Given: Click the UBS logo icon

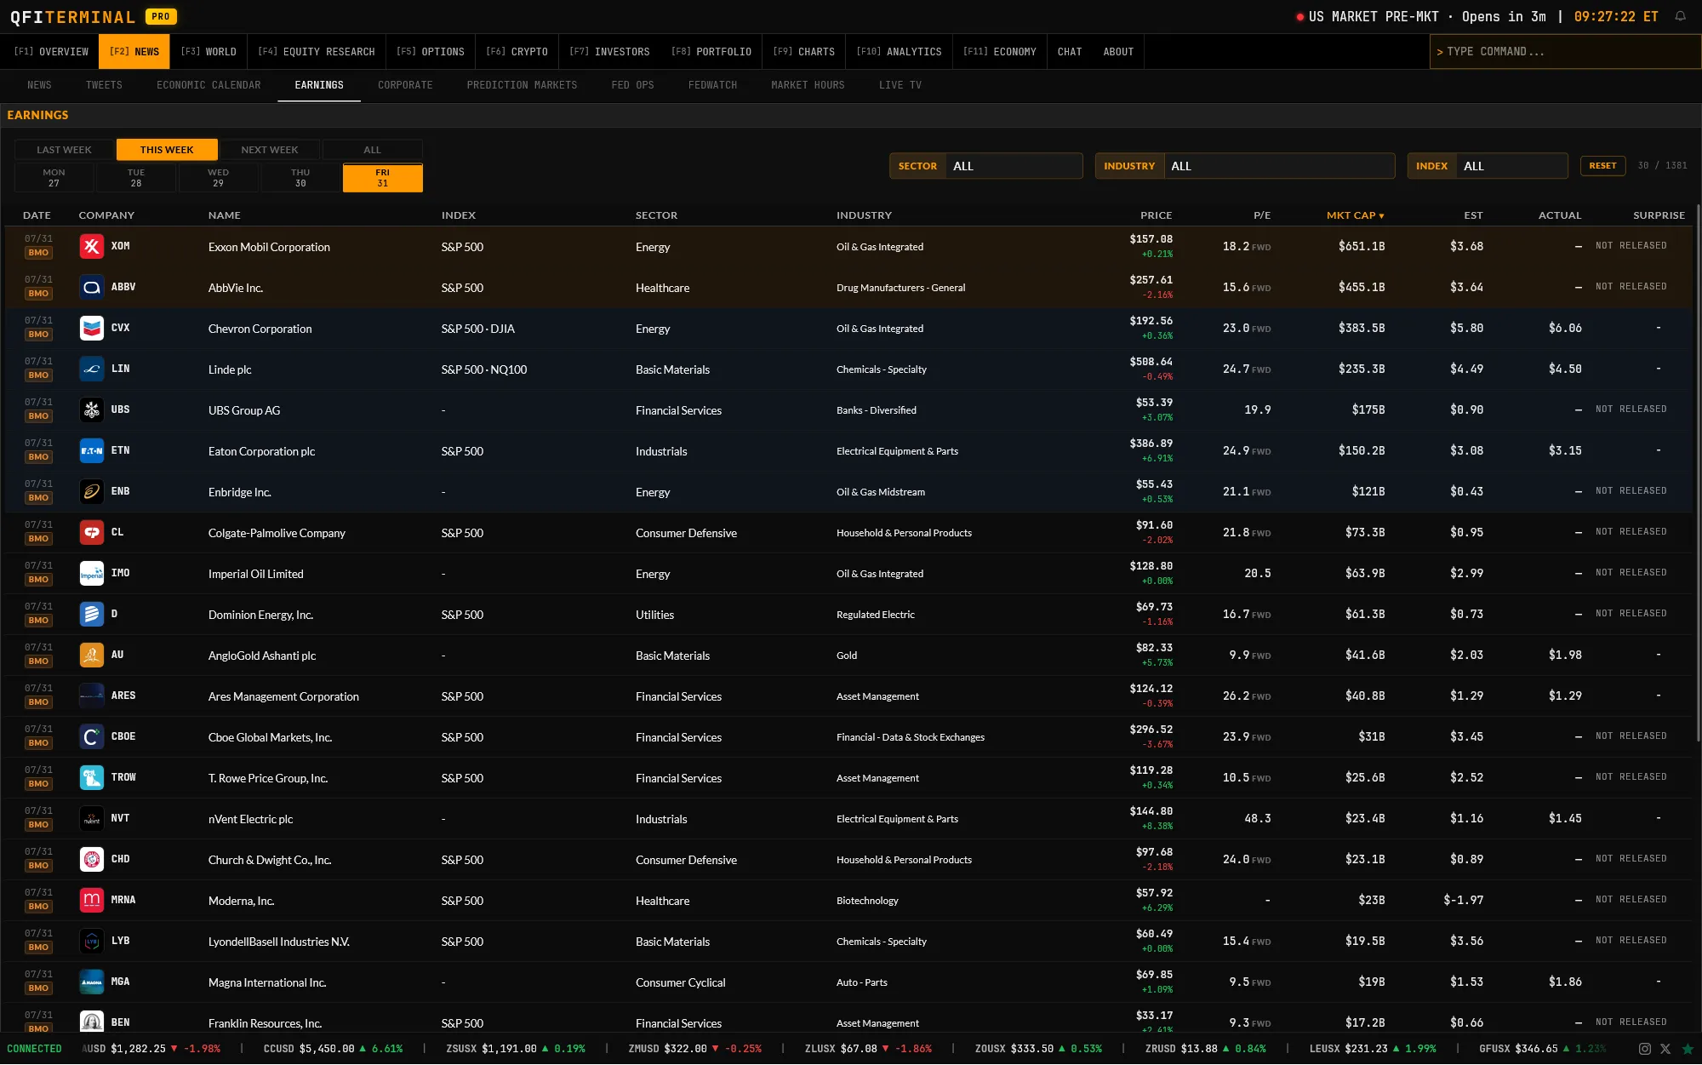Looking at the screenshot, I should click(92, 409).
